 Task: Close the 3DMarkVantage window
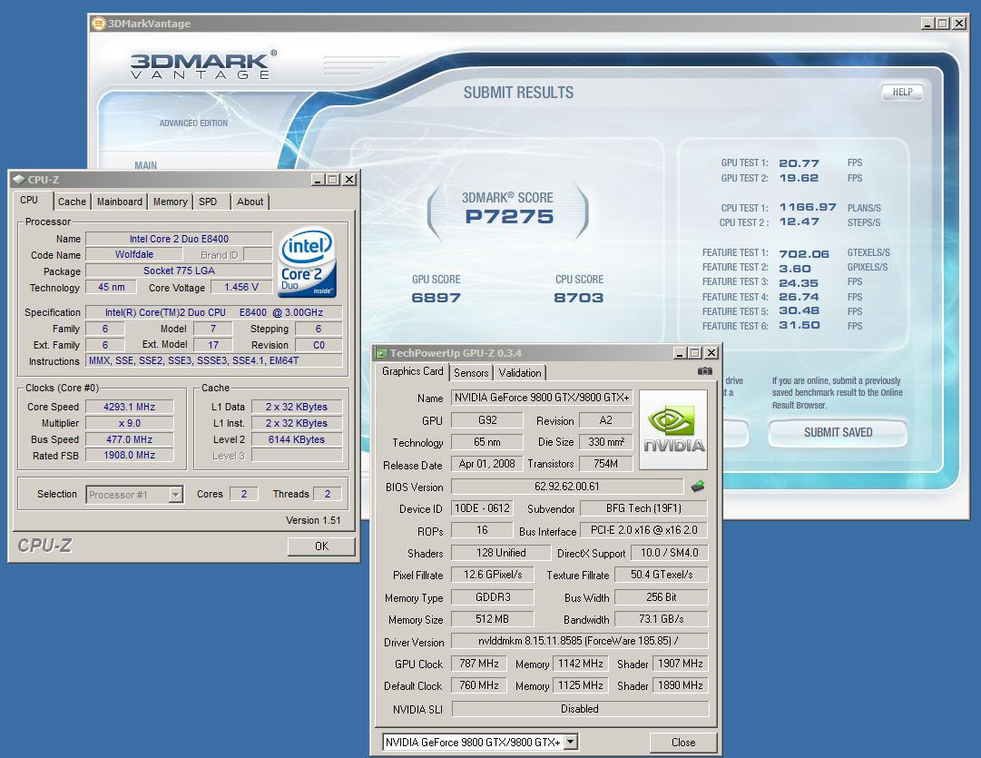click(959, 24)
